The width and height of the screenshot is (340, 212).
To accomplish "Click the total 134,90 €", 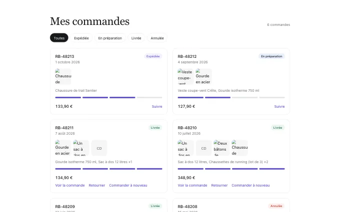I will [64, 178].
